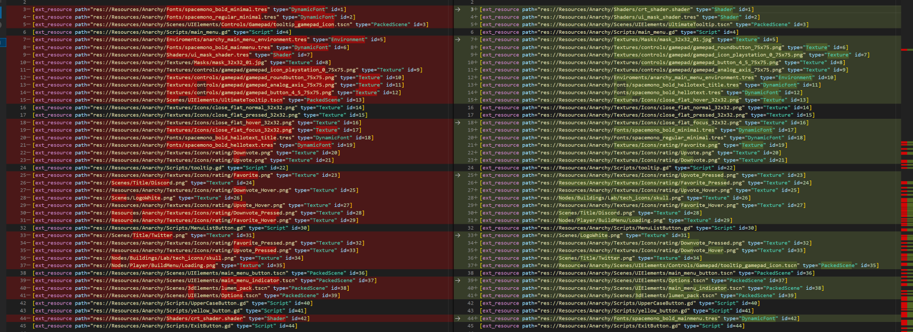Click the spacemono_bold_mainmenu.tres line with id=6
The height and width of the screenshot is (332, 913).
[x=191, y=47]
